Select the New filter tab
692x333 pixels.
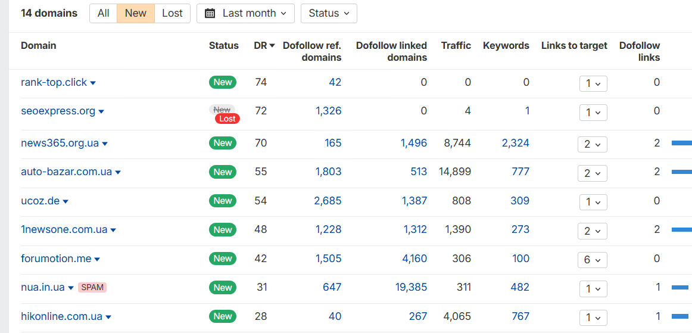[136, 13]
